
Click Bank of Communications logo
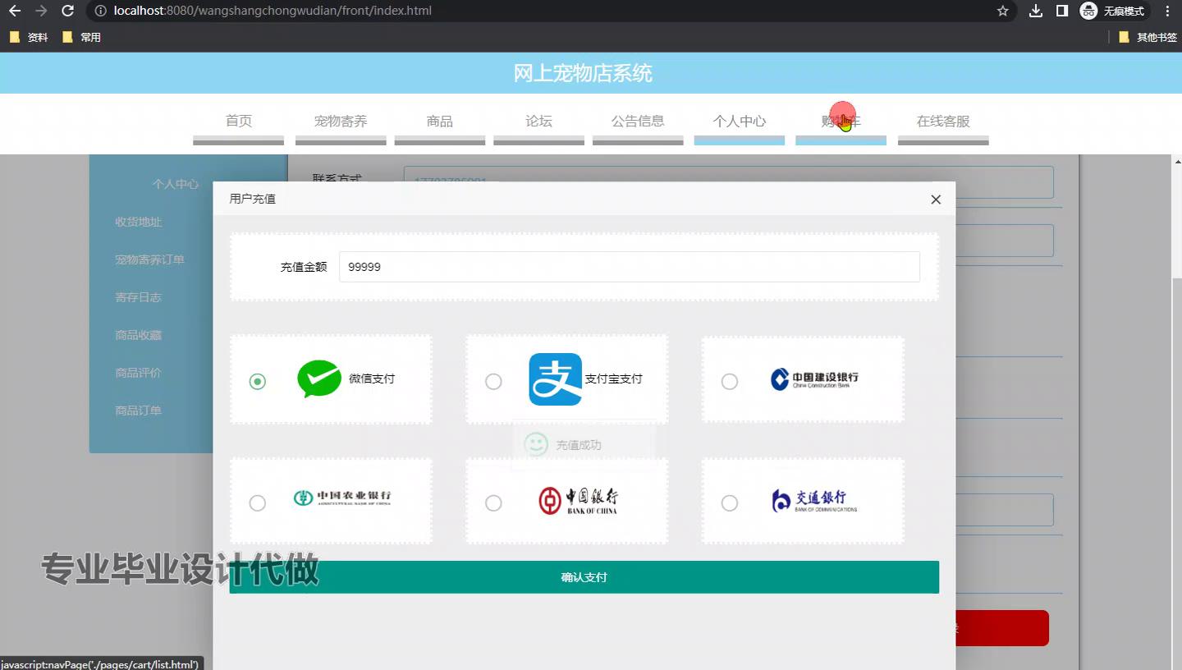click(x=814, y=500)
